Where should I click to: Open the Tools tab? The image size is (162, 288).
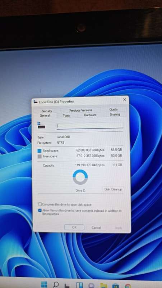[66, 115]
